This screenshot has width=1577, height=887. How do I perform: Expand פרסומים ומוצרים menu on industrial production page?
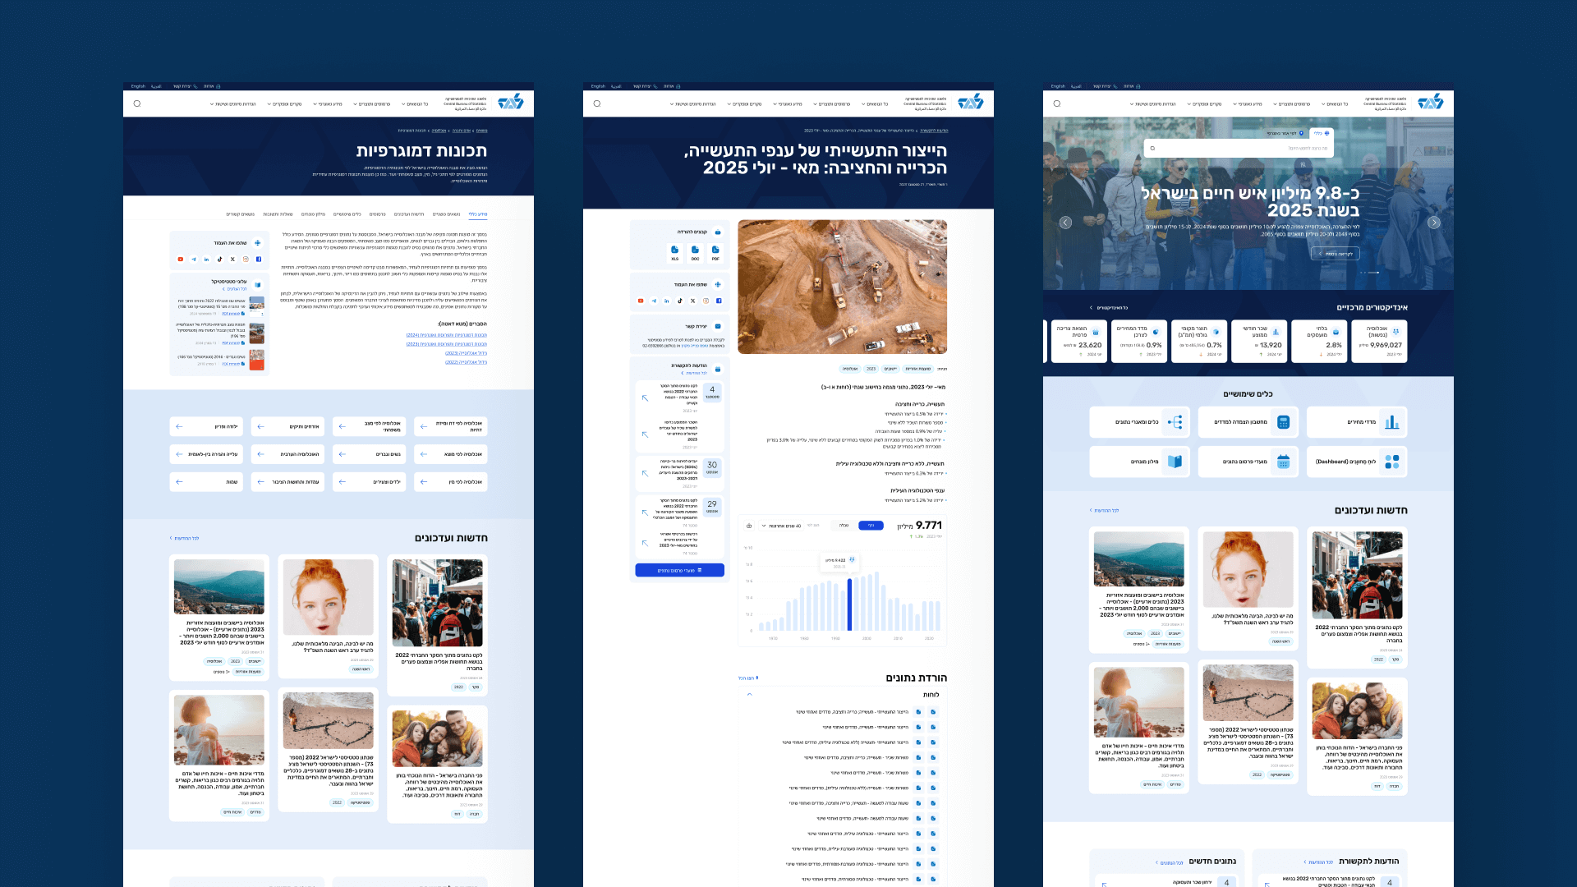coord(834,104)
